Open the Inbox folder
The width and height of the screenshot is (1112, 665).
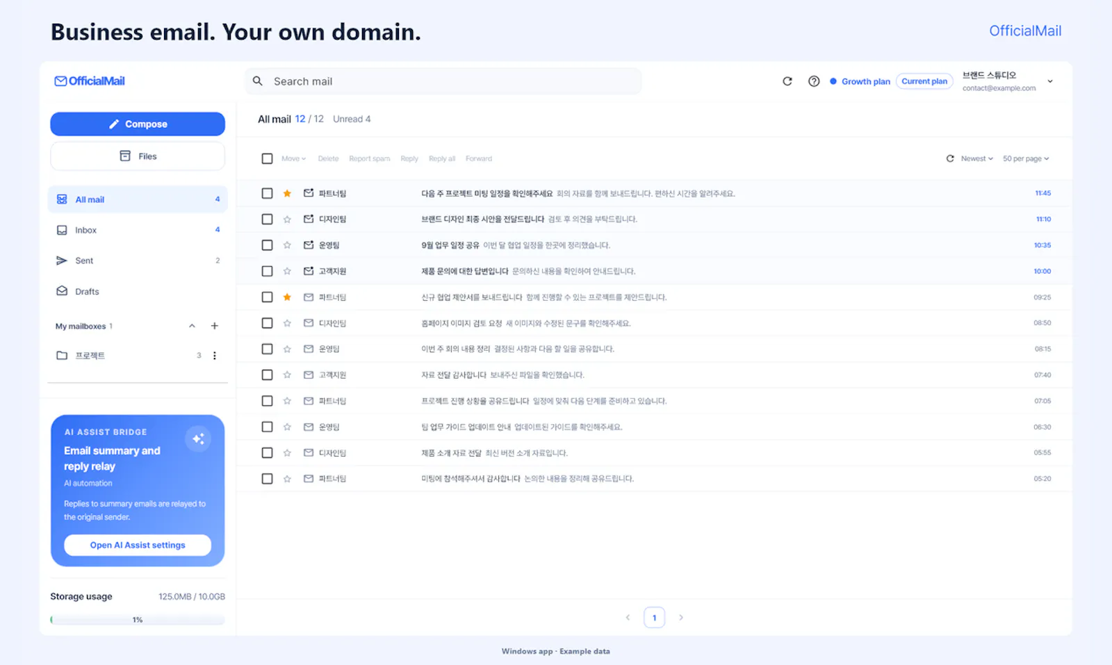point(138,230)
